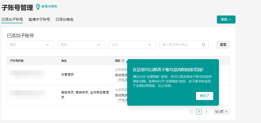Dismiss the tooltip with 明白了

(x=205, y=96)
